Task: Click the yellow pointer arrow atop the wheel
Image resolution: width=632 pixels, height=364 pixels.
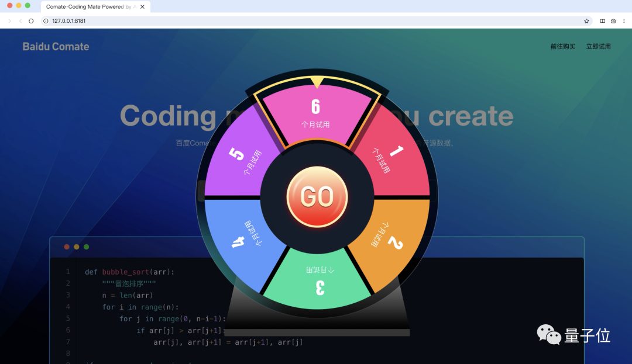Action: click(x=317, y=82)
